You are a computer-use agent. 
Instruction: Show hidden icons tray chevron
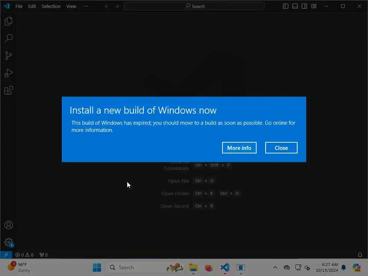tap(275, 267)
